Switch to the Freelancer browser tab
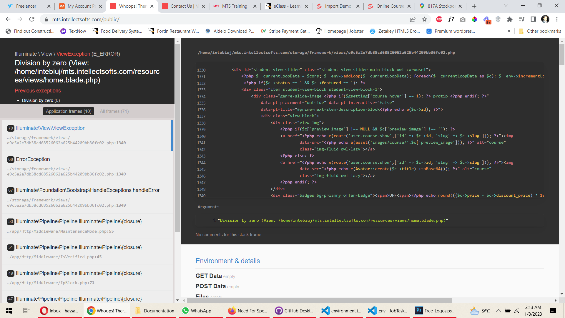The height and width of the screenshot is (318, 565). [26, 6]
